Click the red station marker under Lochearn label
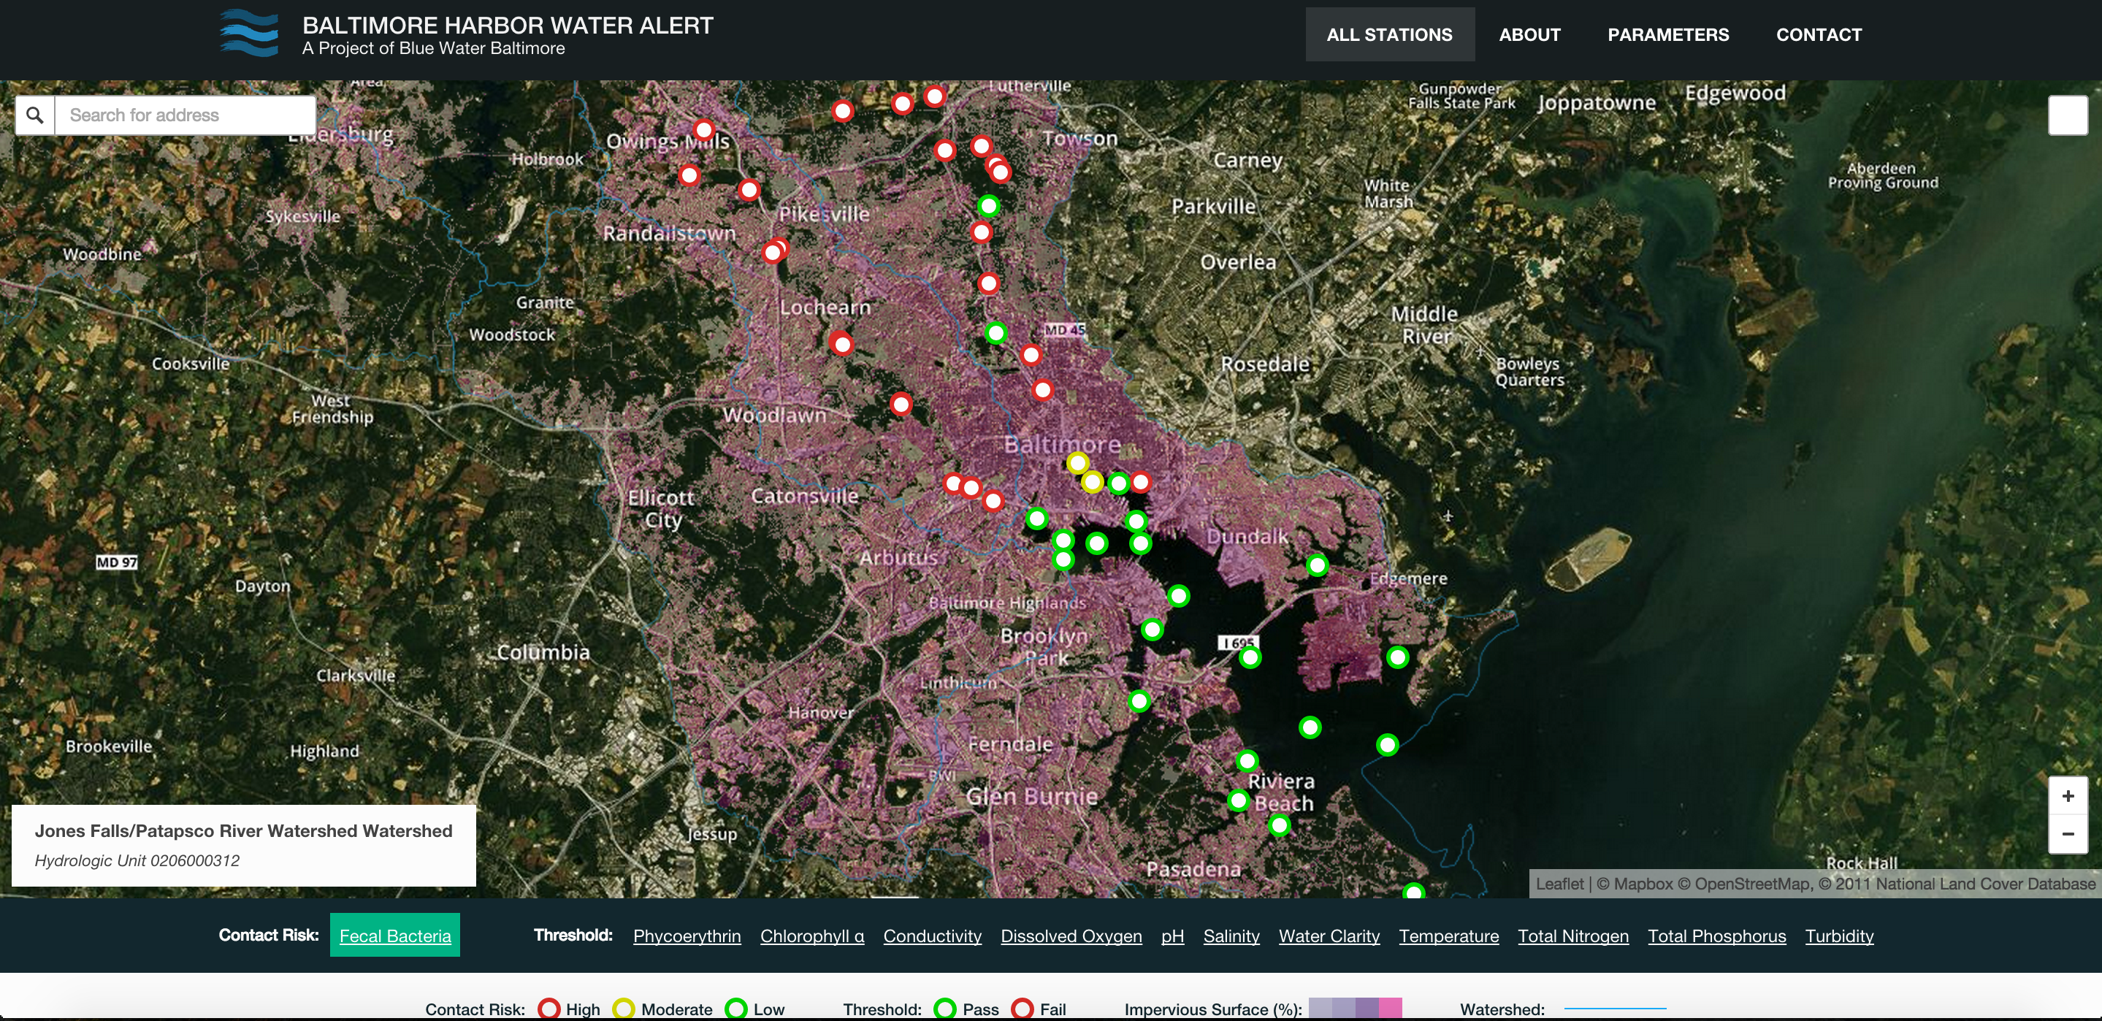Image resolution: width=2102 pixels, height=1021 pixels. pos(842,345)
